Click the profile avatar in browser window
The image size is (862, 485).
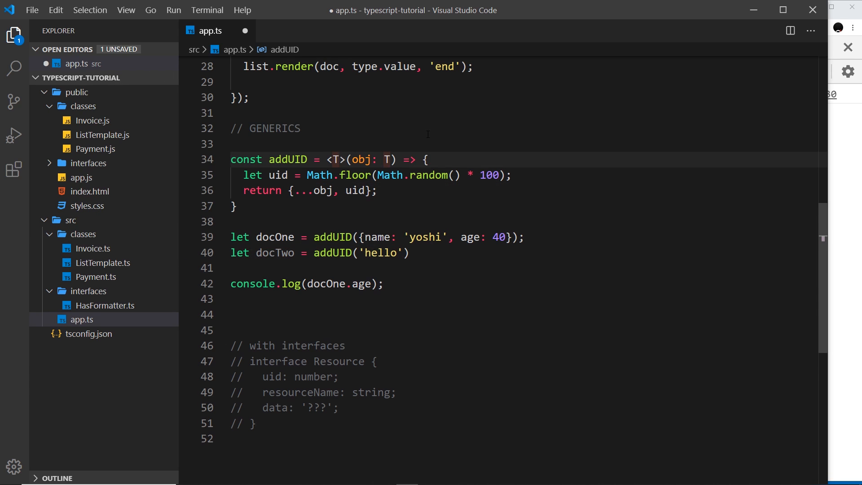pyautogui.click(x=838, y=28)
